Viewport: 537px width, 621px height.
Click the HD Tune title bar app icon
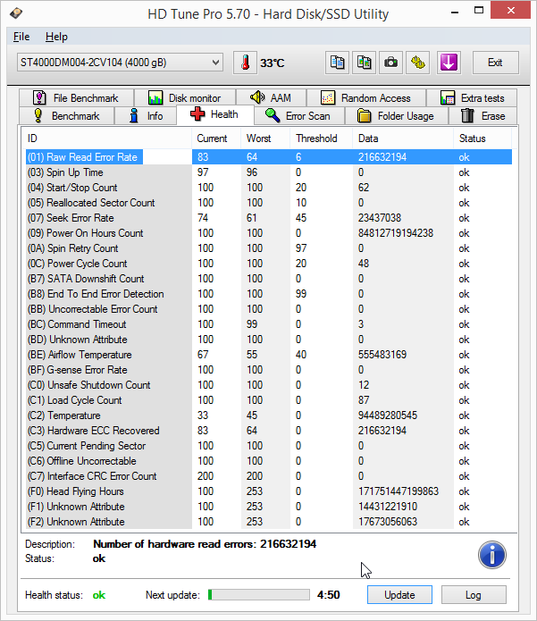point(16,13)
